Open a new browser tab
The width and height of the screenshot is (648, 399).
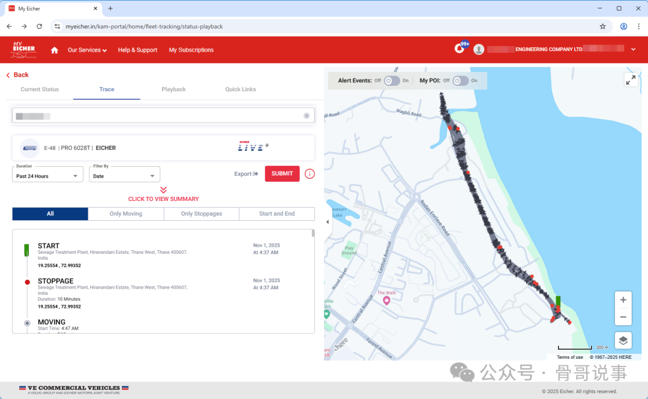tap(110, 8)
